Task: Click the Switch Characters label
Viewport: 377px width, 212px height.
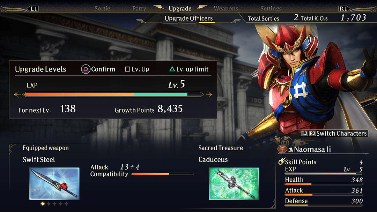Action: pyautogui.click(x=341, y=133)
